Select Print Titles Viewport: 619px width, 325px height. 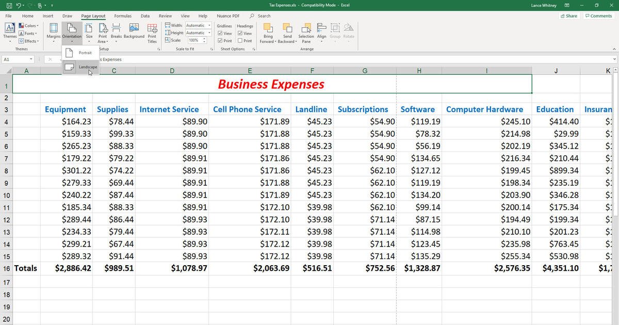click(152, 32)
